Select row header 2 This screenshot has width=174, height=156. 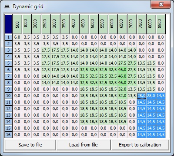coord(9,44)
